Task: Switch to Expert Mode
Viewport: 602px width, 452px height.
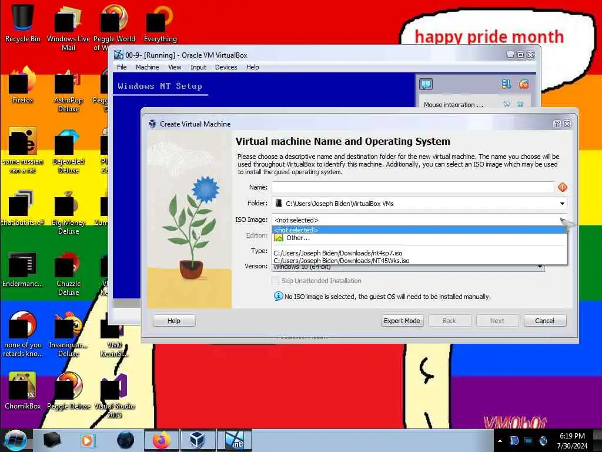Action: (x=402, y=321)
